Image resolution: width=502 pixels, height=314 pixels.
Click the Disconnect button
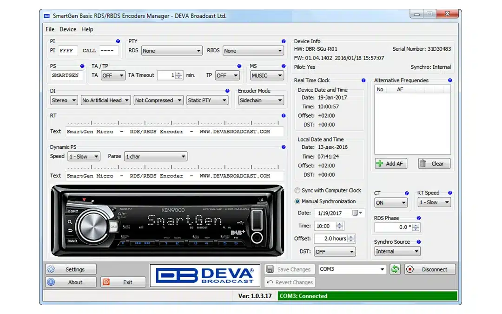click(x=429, y=269)
